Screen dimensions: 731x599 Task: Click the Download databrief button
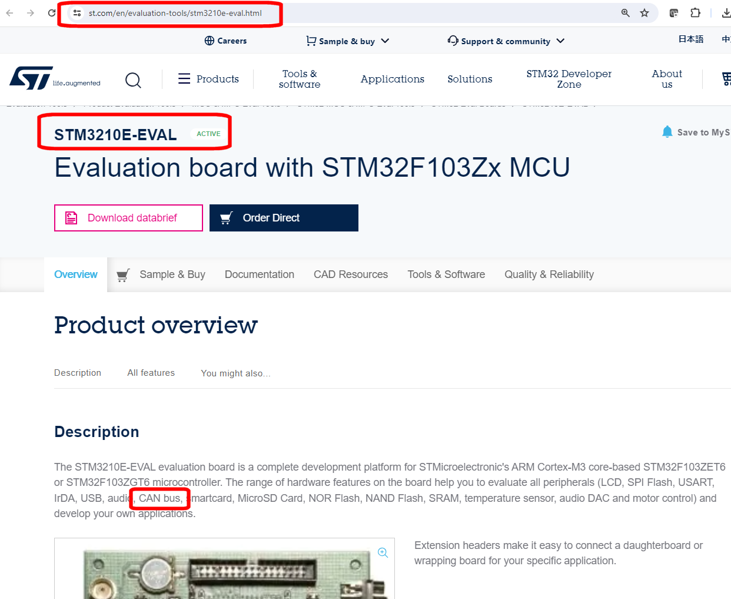tap(128, 217)
